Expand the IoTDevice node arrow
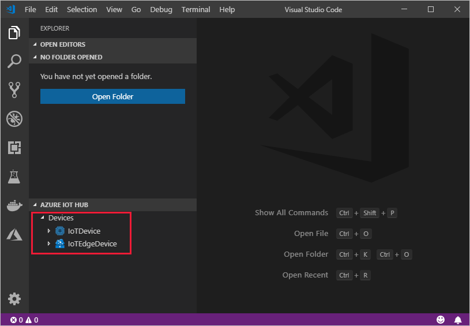470x326 pixels. (49, 231)
